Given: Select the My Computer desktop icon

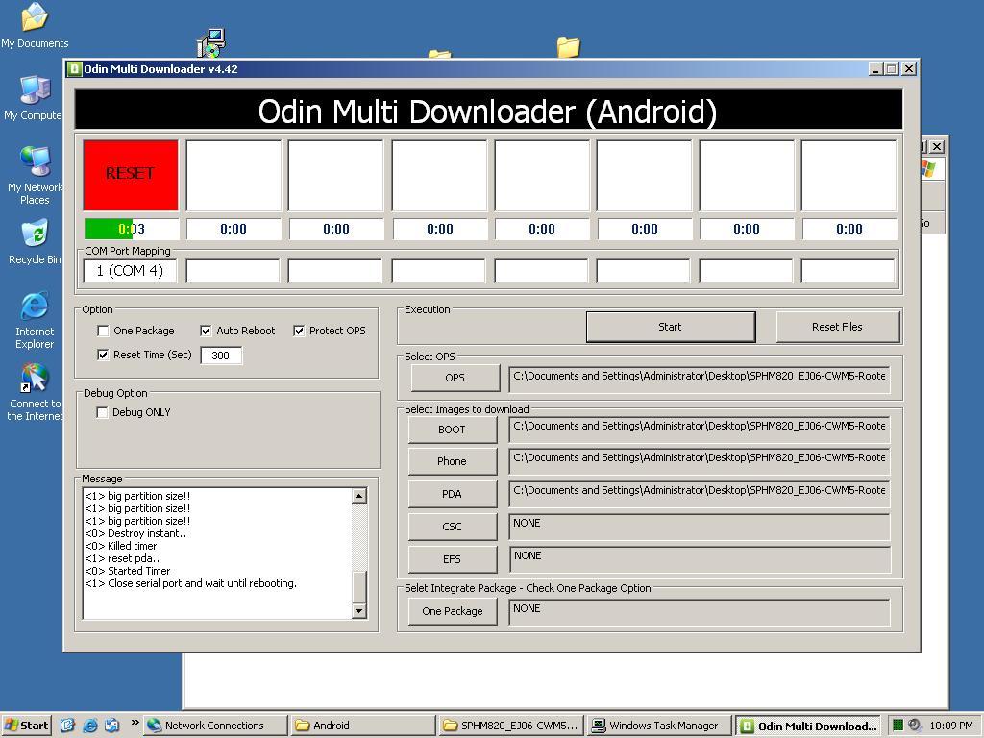Looking at the screenshot, I should [35, 97].
